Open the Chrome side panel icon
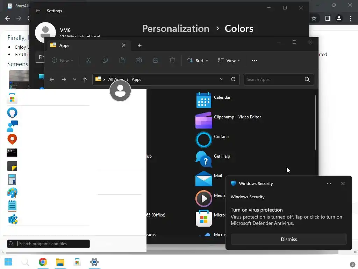 coord(328,18)
